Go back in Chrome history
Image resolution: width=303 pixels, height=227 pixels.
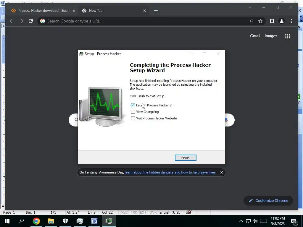click(x=12, y=21)
